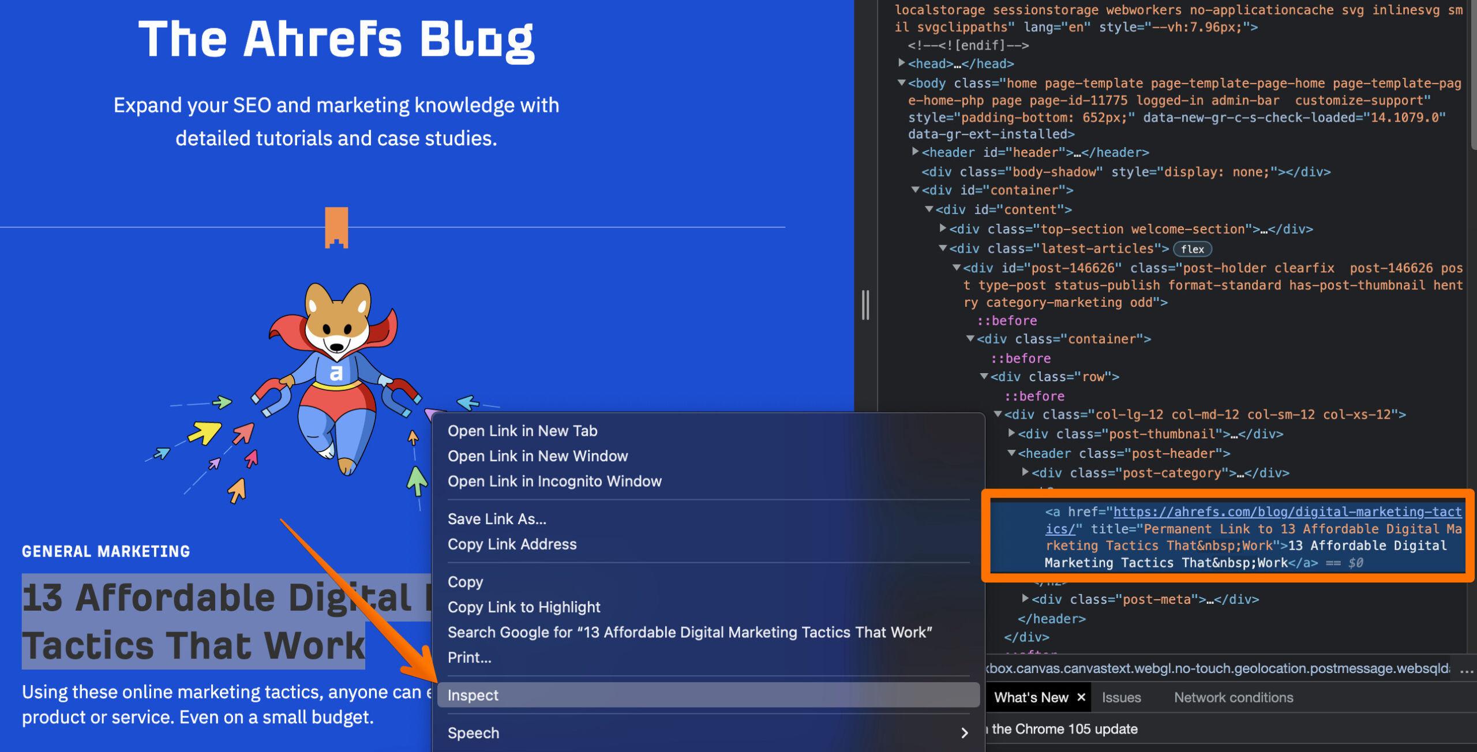The width and height of the screenshot is (1477, 752).
Task: Expand the <head> element node
Action: click(902, 63)
